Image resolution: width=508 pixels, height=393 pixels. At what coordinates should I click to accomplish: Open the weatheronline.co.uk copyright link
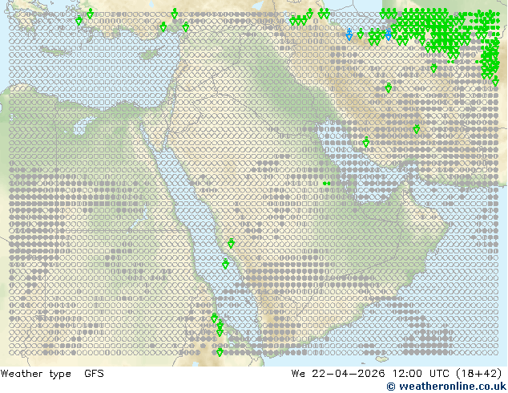pyautogui.click(x=446, y=387)
